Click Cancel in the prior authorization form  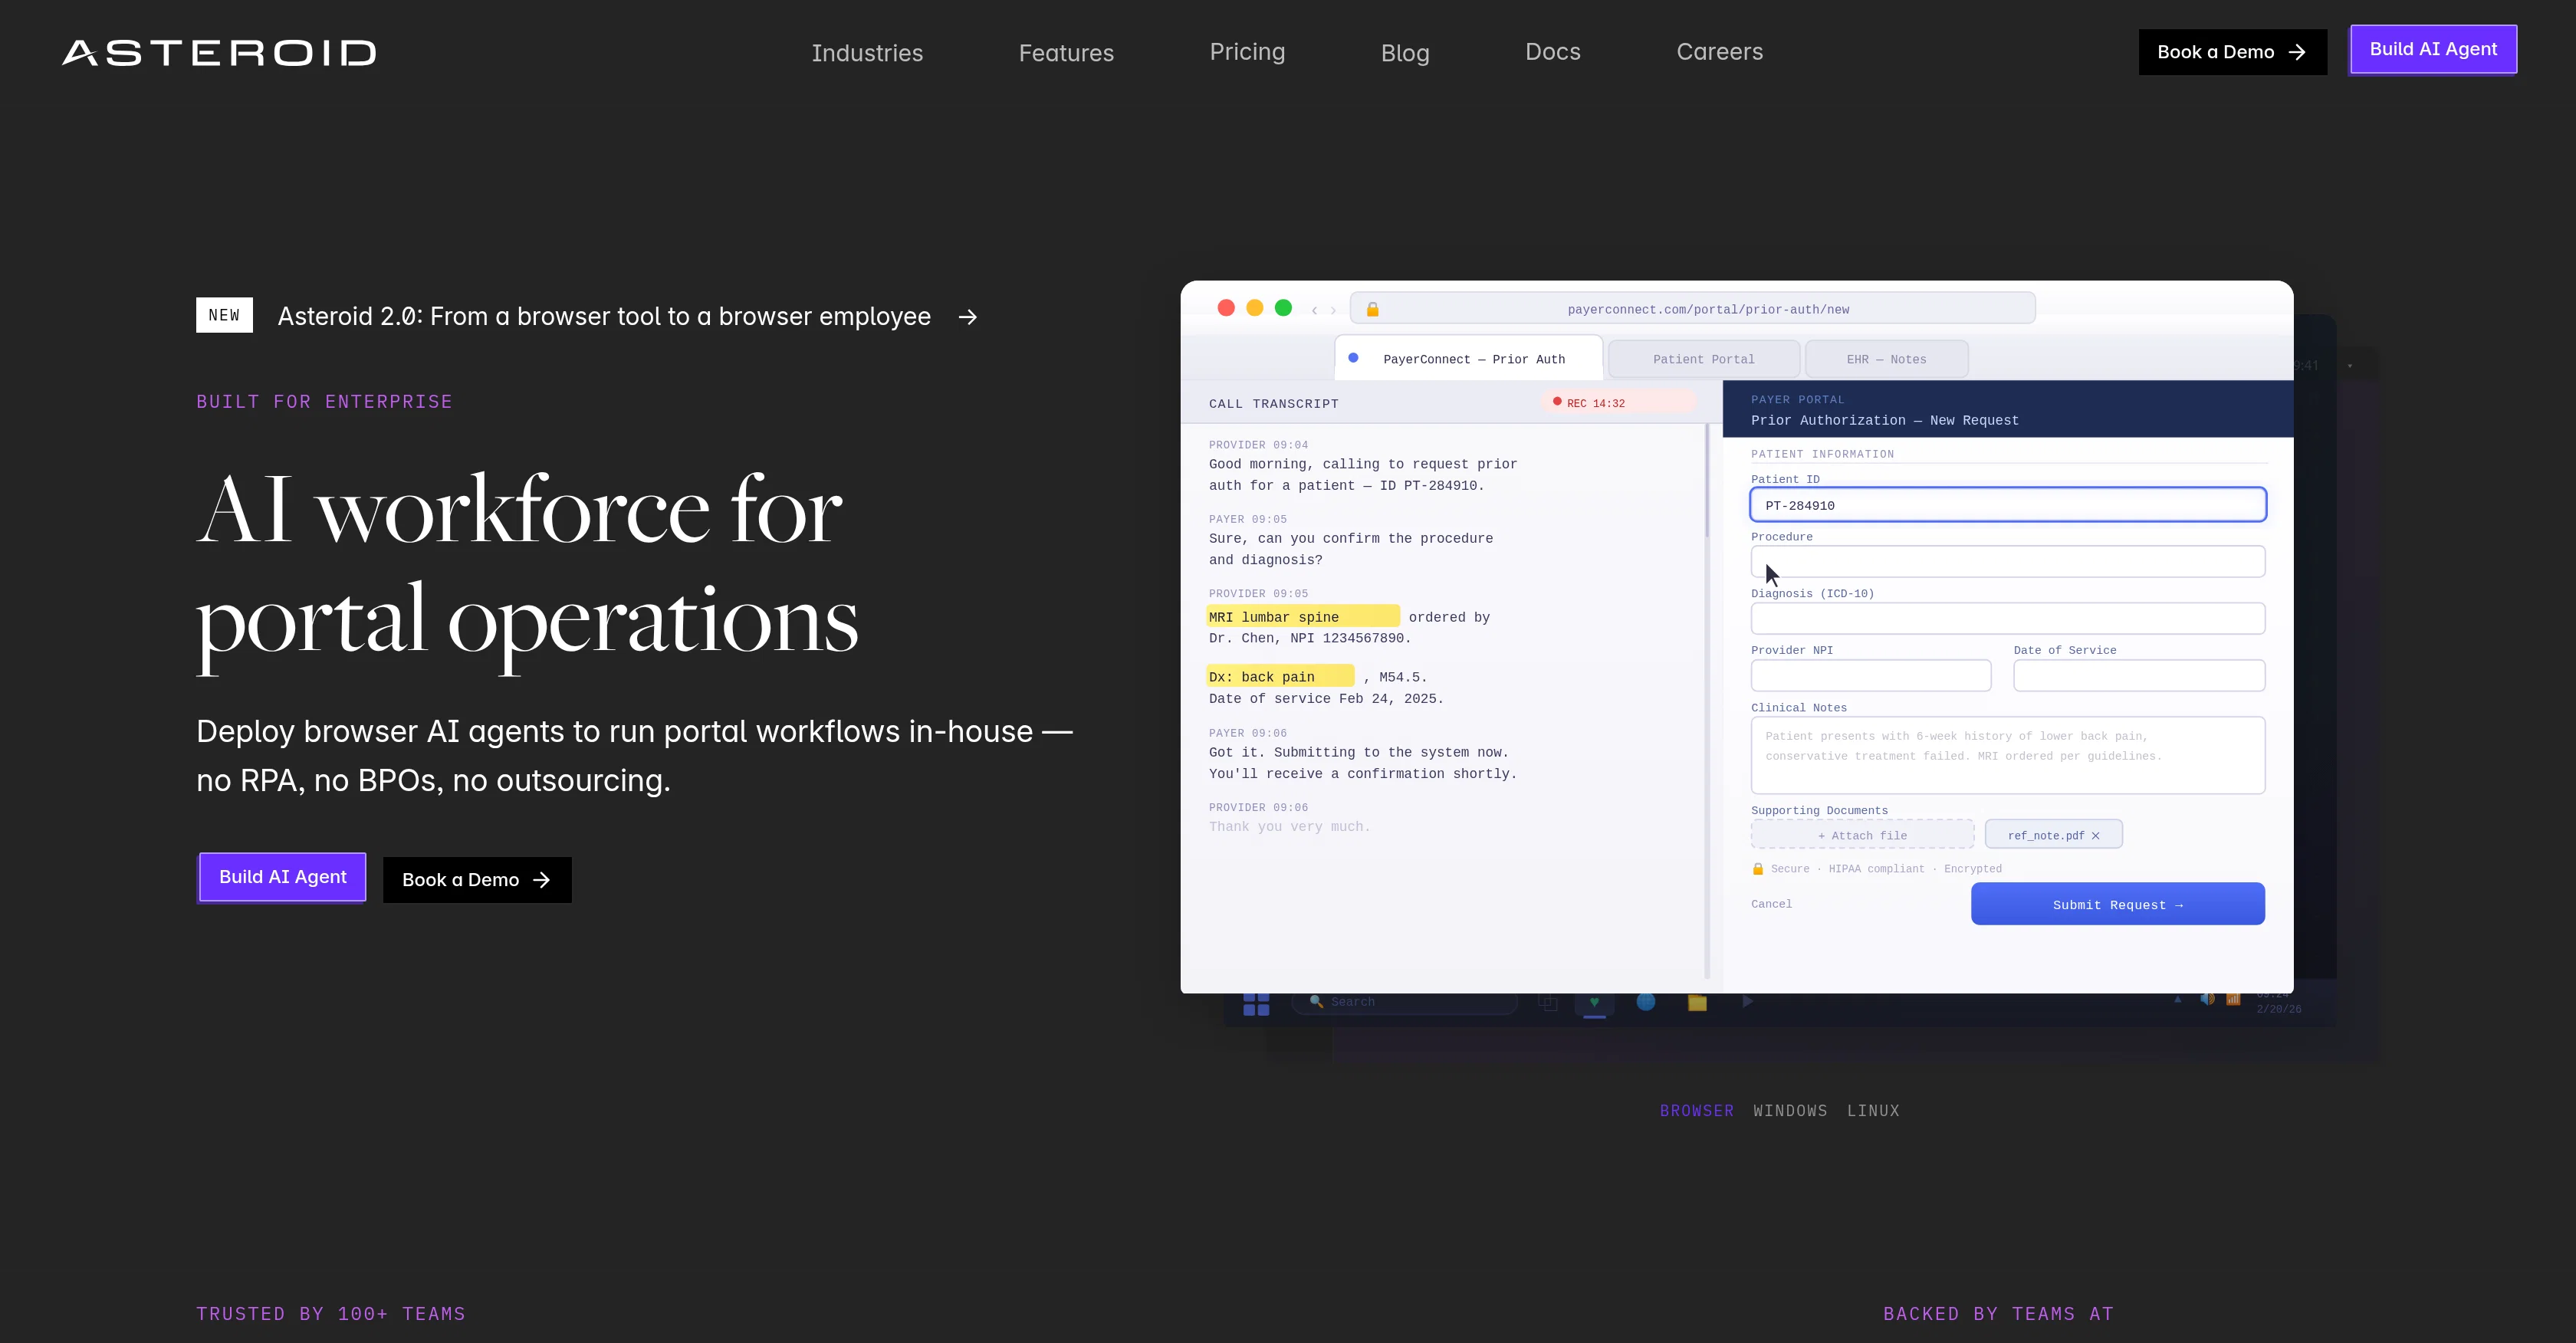tap(1771, 904)
